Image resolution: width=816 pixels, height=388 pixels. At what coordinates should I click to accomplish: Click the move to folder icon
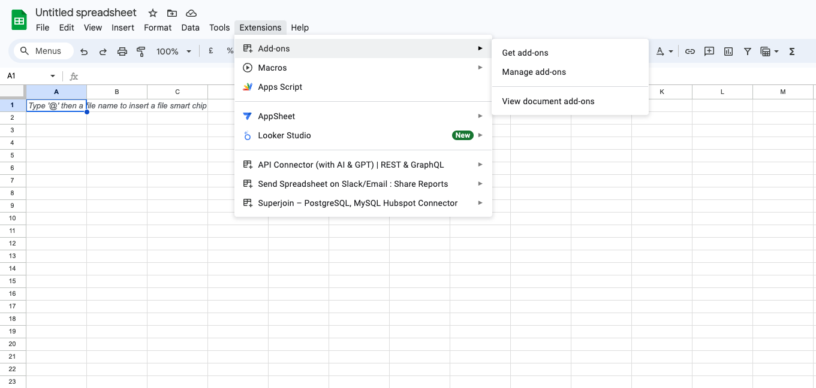pos(172,13)
